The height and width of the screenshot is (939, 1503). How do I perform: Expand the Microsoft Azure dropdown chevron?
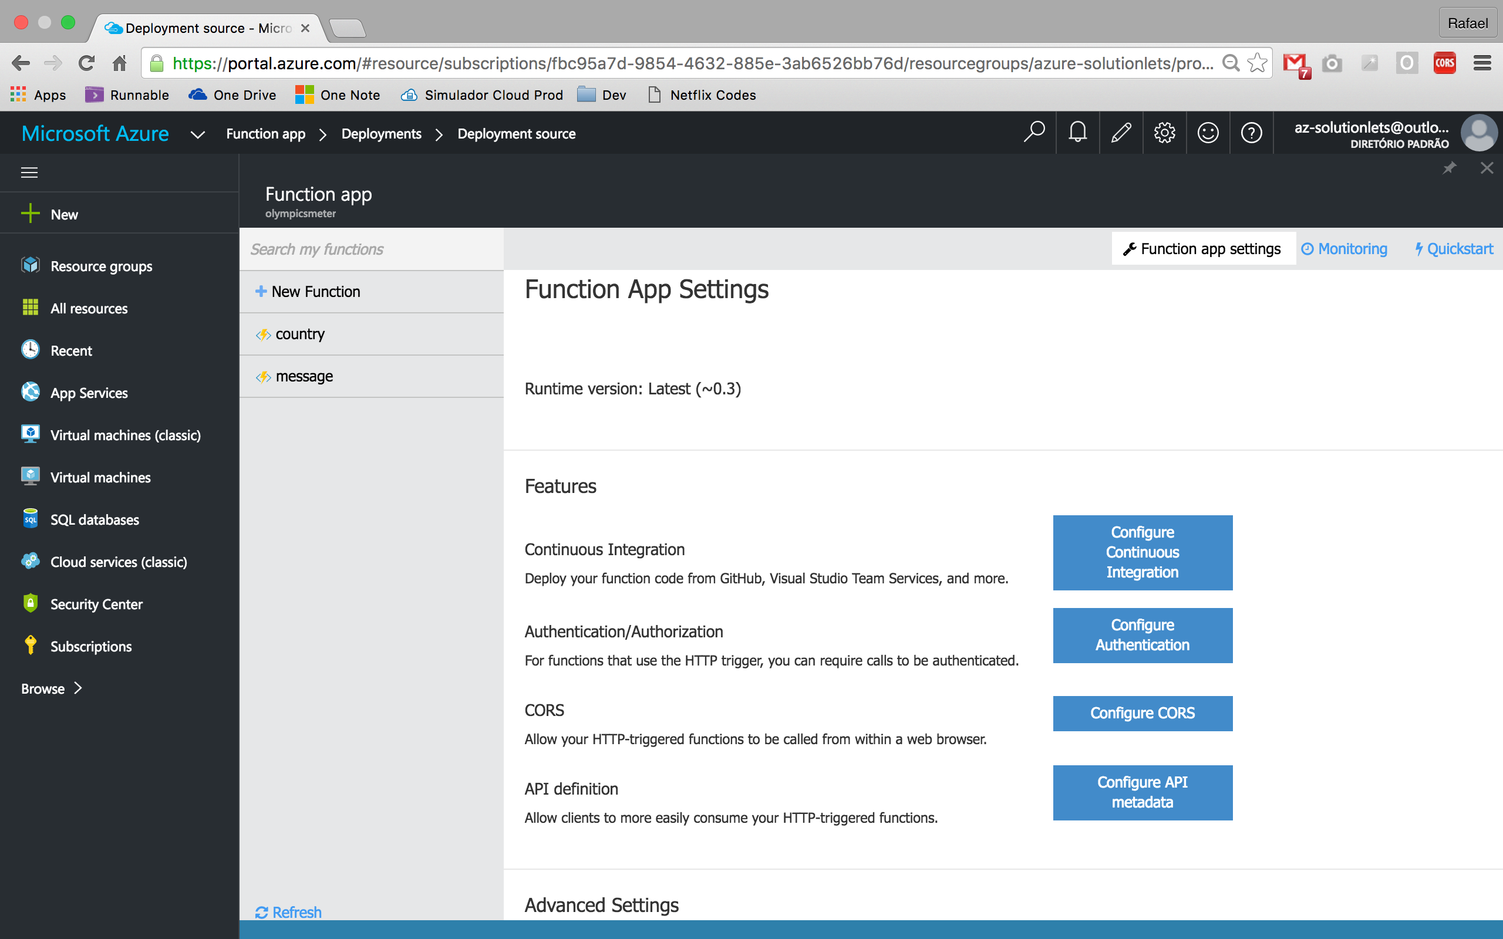coord(197,134)
